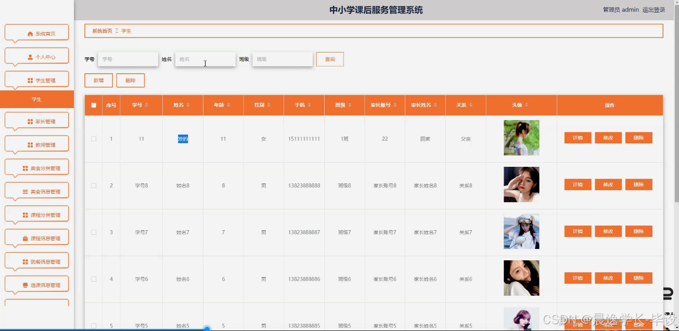Focus the 姓名 search input field
The width and height of the screenshot is (679, 331).
(x=205, y=59)
